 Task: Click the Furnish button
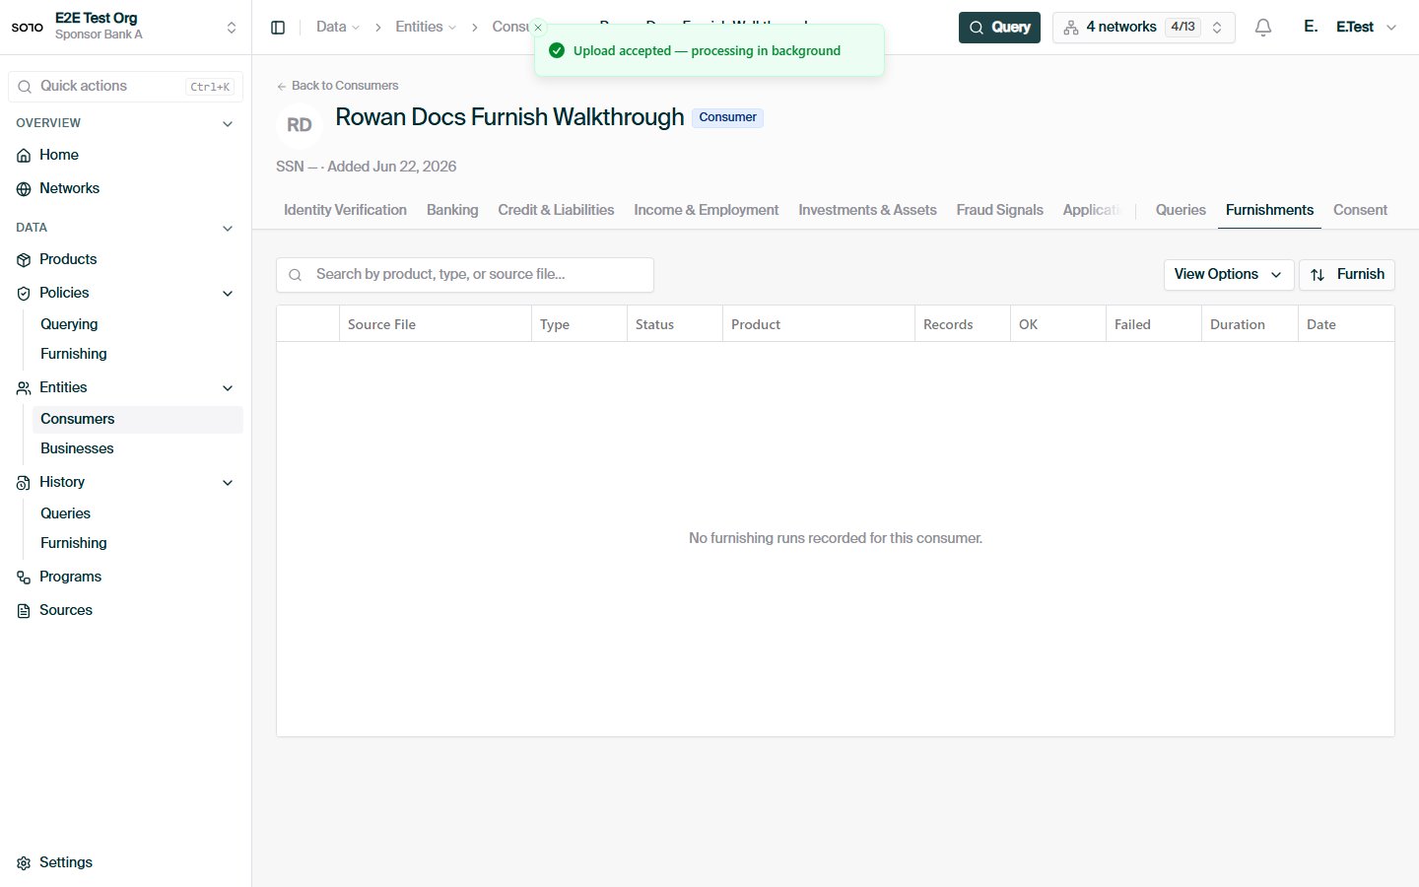[x=1347, y=275]
